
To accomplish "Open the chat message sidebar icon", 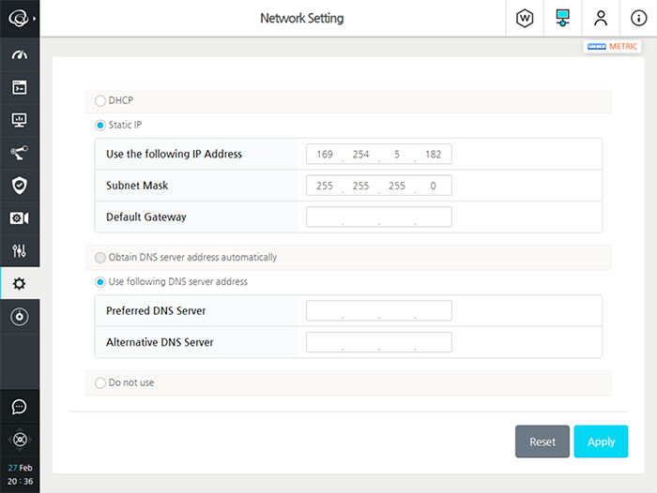I will click(x=20, y=407).
